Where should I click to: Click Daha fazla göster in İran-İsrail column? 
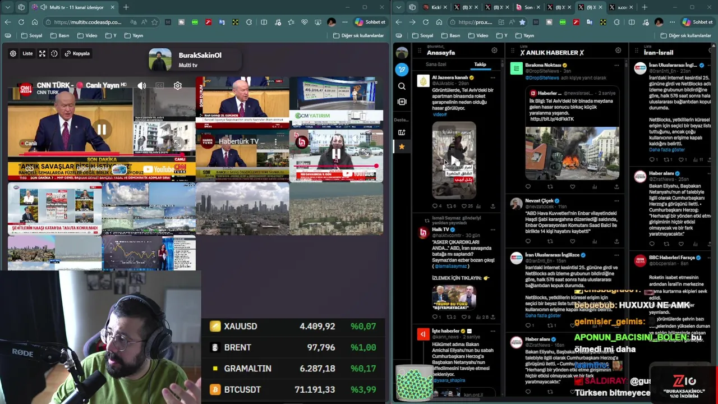pyautogui.click(x=666, y=150)
